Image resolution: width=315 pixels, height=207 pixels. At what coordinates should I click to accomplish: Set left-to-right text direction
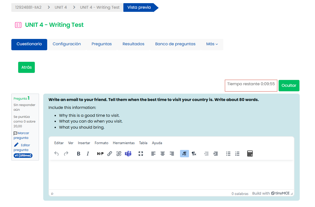(185, 154)
